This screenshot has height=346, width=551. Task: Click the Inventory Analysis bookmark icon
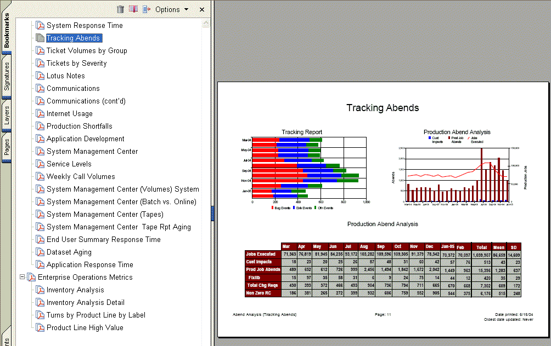pyautogui.click(x=40, y=290)
